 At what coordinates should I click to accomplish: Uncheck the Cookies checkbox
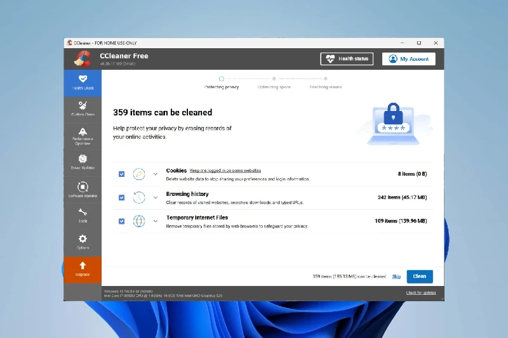pos(121,174)
